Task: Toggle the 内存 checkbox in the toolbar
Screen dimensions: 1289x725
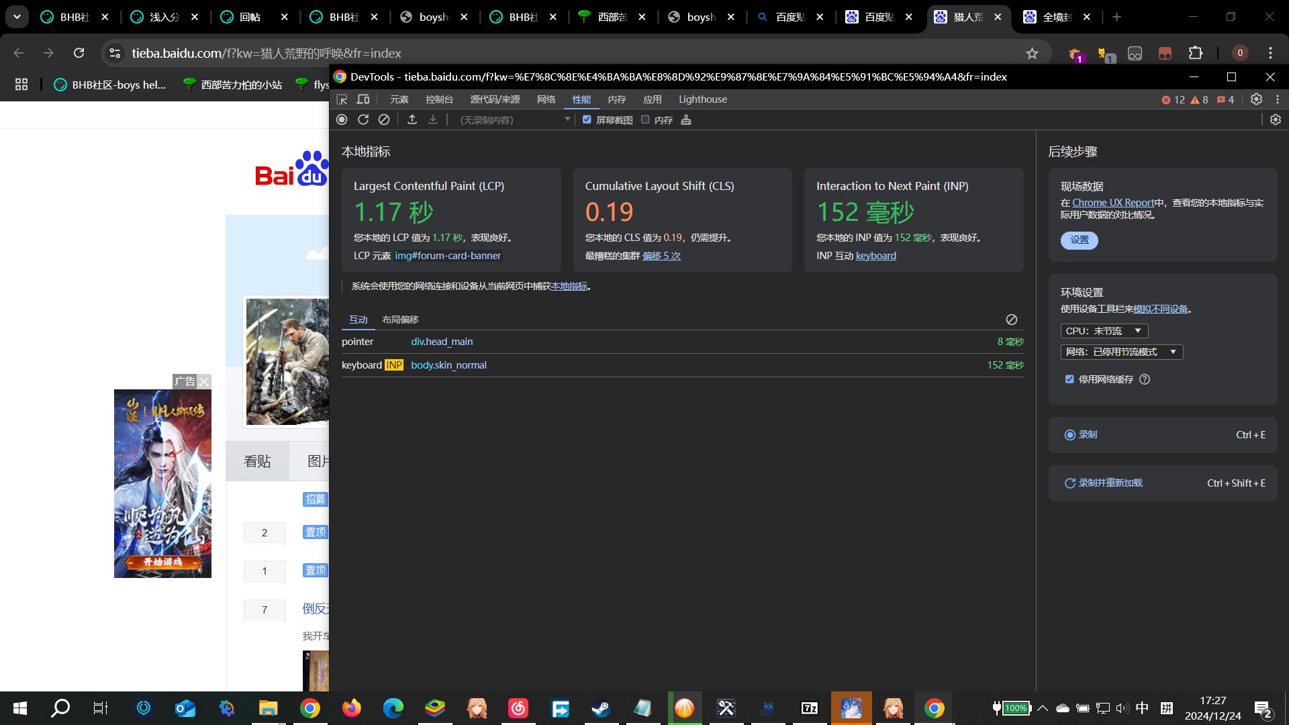Action: tap(645, 119)
